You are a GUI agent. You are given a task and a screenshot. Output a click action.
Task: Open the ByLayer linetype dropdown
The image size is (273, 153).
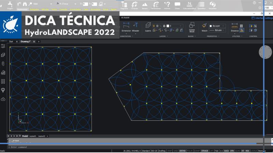(217, 30)
